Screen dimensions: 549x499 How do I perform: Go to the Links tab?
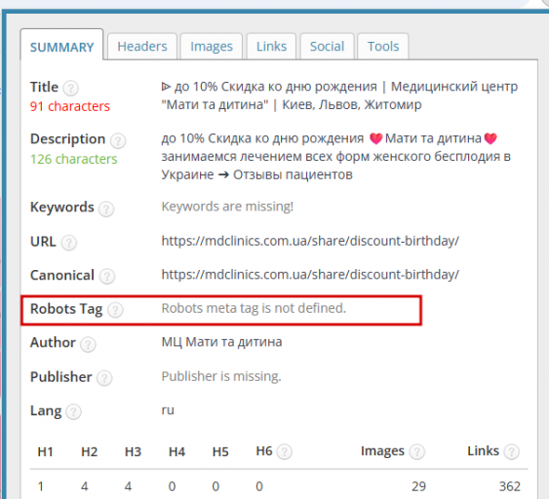(271, 46)
